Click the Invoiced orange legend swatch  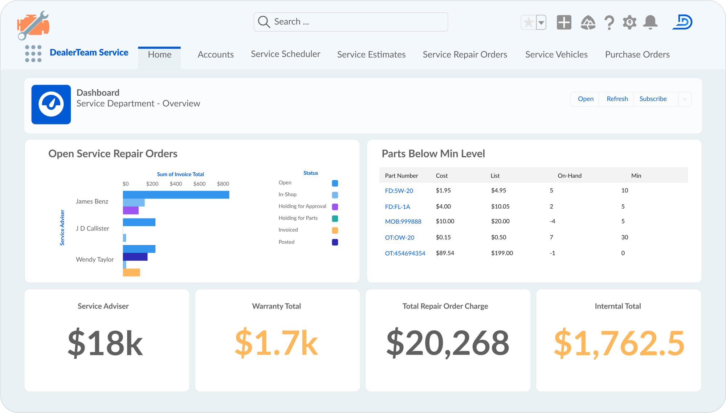pyautogui.click(x=335, y=230)
